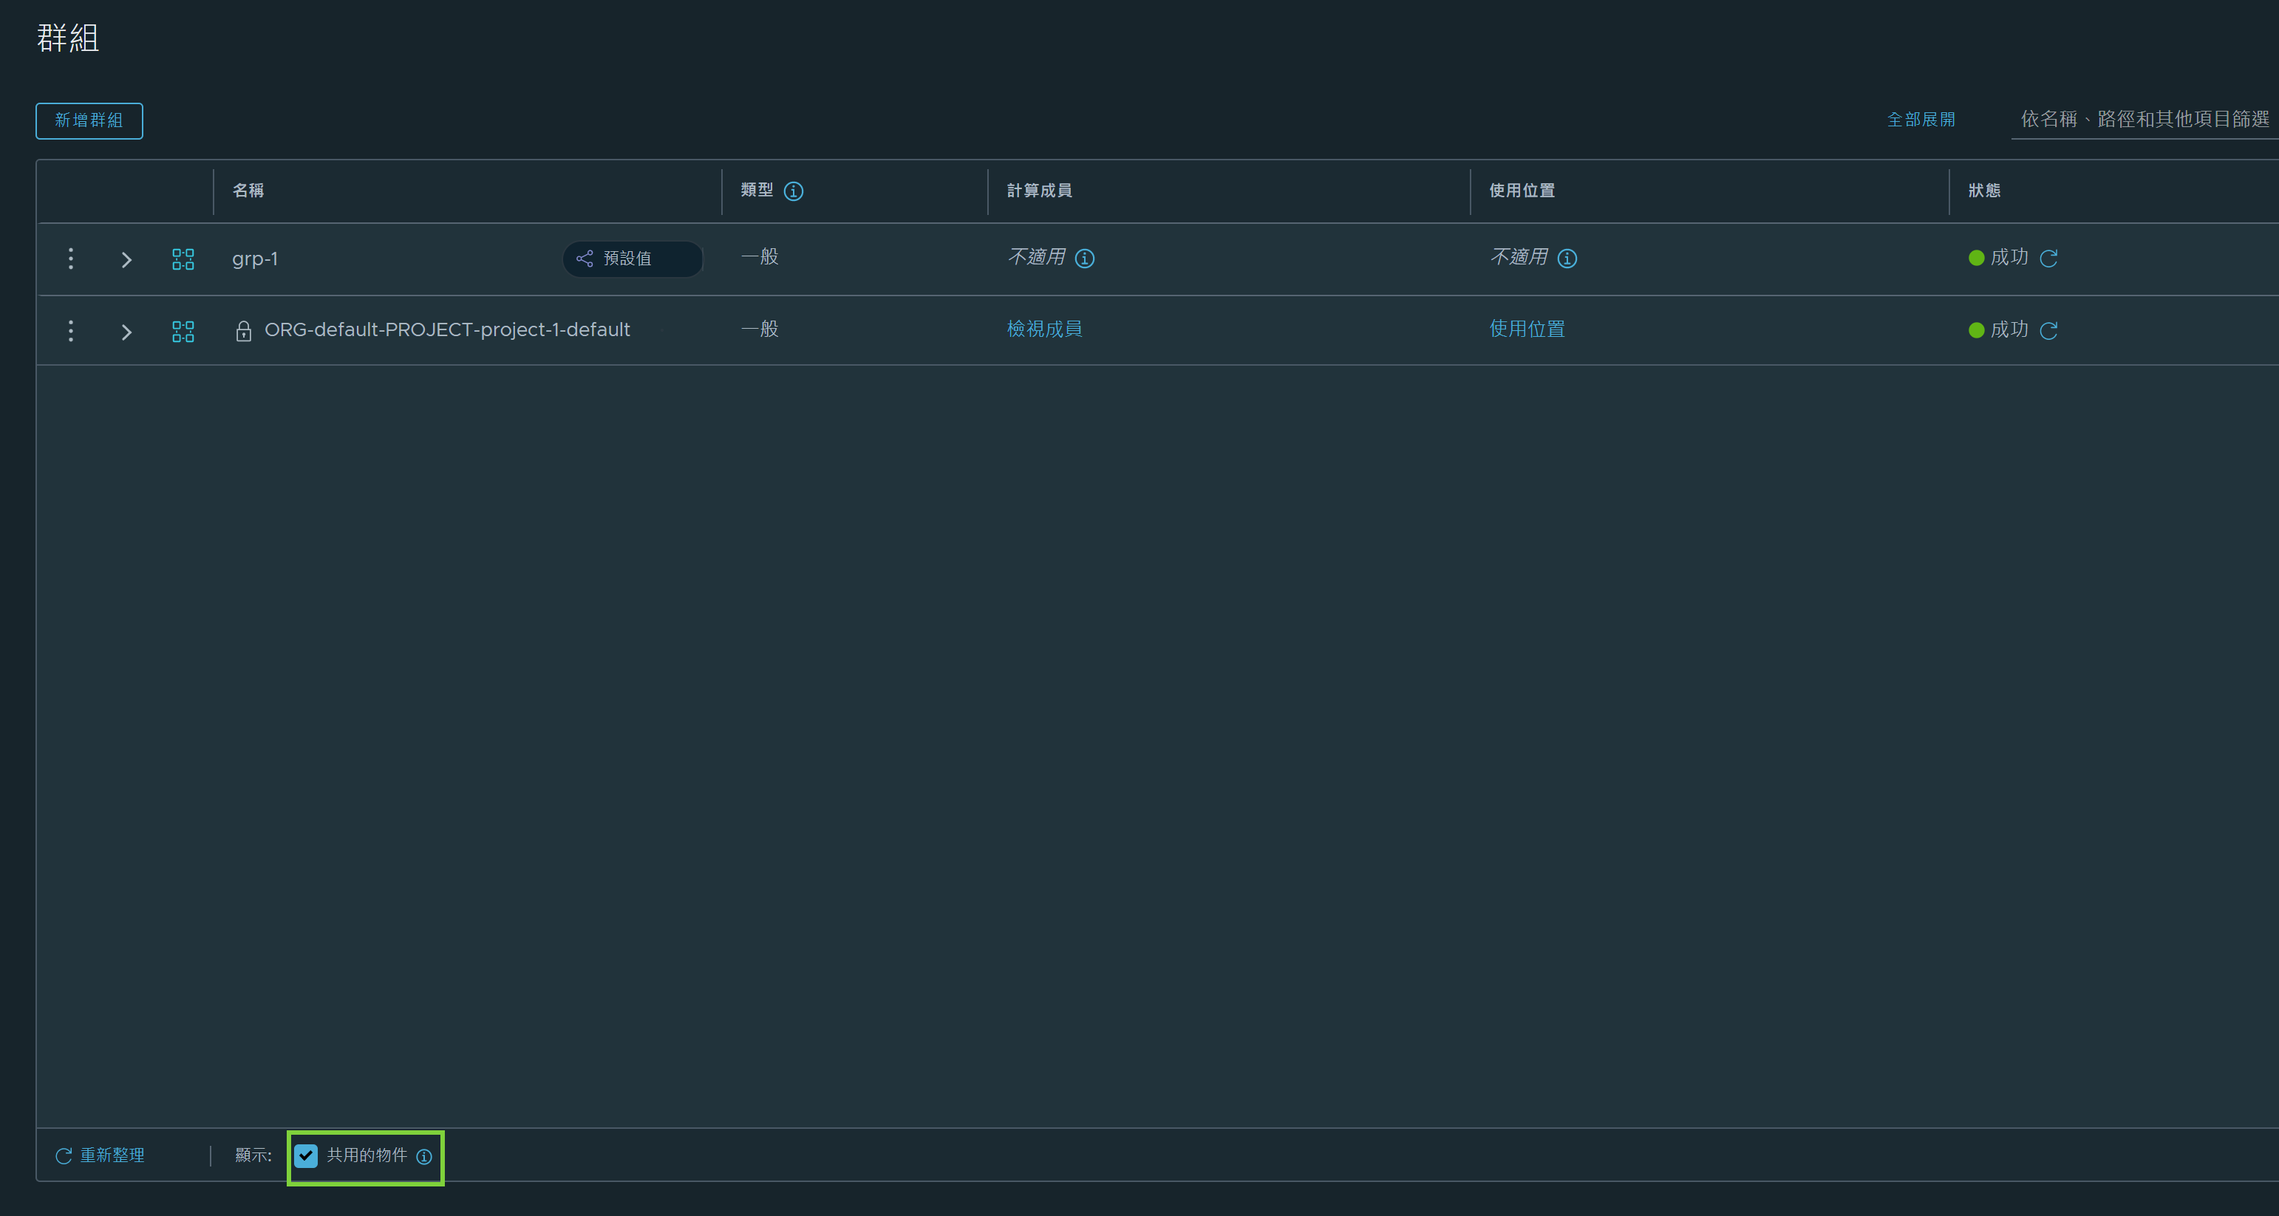Image resolution: width=2279 pixels, height=1216 pixels.
Task: Click the lock icon on ORG-default-PROJECT-project-1-default
Action: tap(243, 331)
